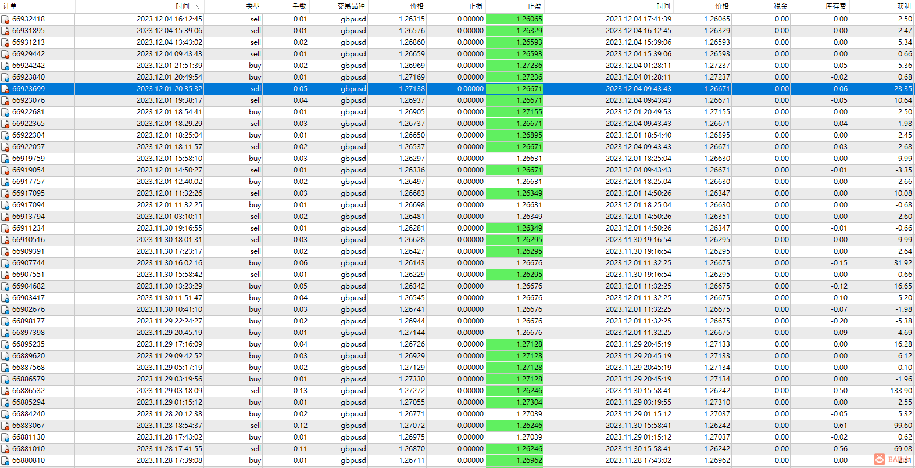
Task: Select the icon beside order 66904682
Action: pyautogui.click(x=5, y=286)
